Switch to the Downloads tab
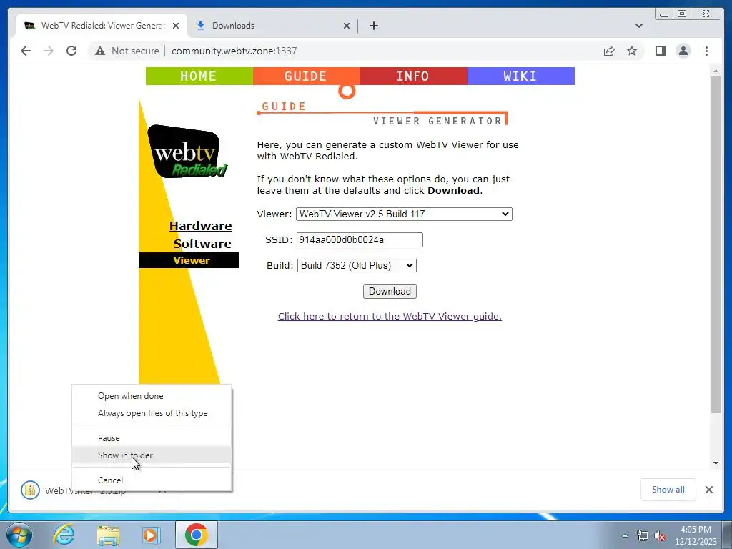732x549 pixels. 272,26
